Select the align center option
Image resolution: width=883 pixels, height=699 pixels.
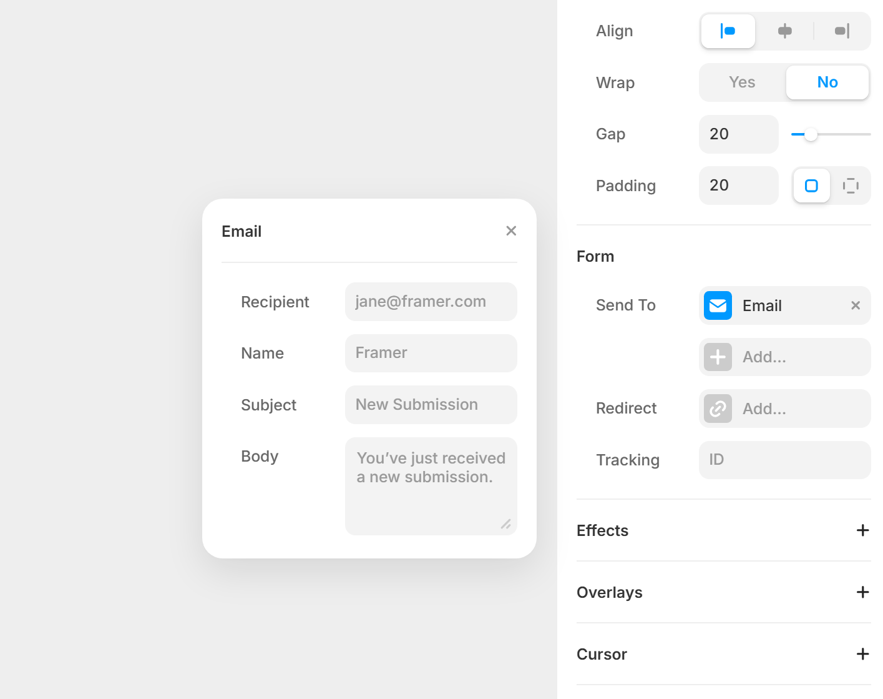(784, 31)
